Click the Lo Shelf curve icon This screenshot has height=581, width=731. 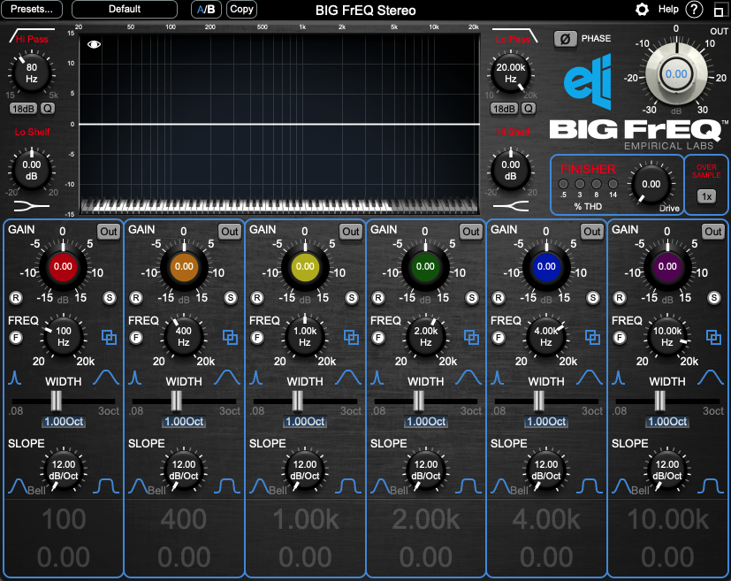[x=32, y=206]
